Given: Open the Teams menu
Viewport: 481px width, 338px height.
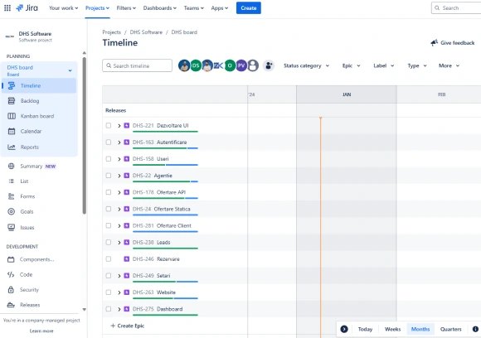Looking at the screenshot, I should 193,8.
